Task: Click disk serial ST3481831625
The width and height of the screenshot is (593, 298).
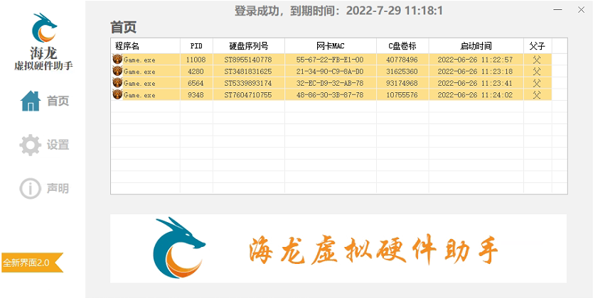Action: [x=248, y=71]
